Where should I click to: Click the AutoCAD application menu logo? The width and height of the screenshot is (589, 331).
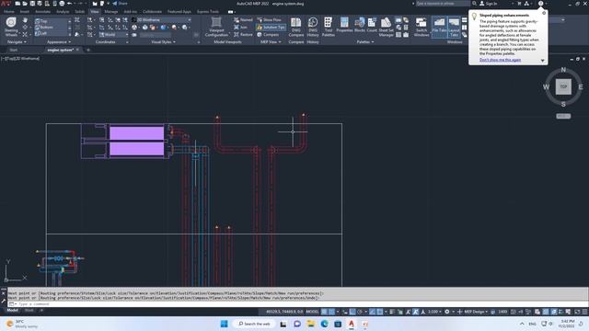pyautogui.click(x=6, y=4)
